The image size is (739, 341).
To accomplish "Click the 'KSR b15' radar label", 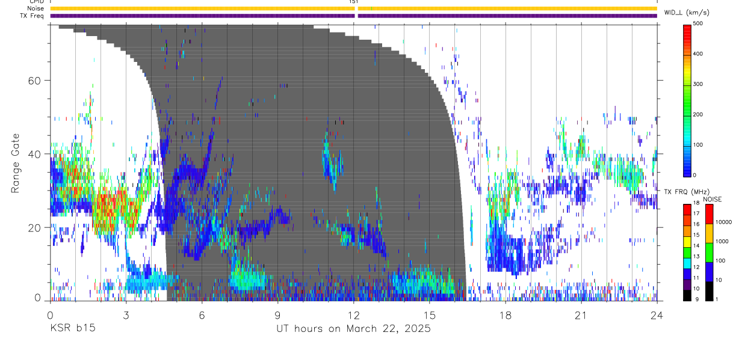I will (x=72, y=329).
